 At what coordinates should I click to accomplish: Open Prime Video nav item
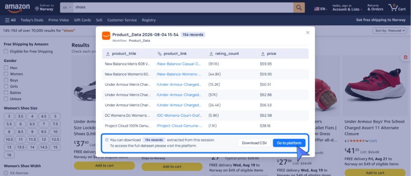[x=59, y=20]
